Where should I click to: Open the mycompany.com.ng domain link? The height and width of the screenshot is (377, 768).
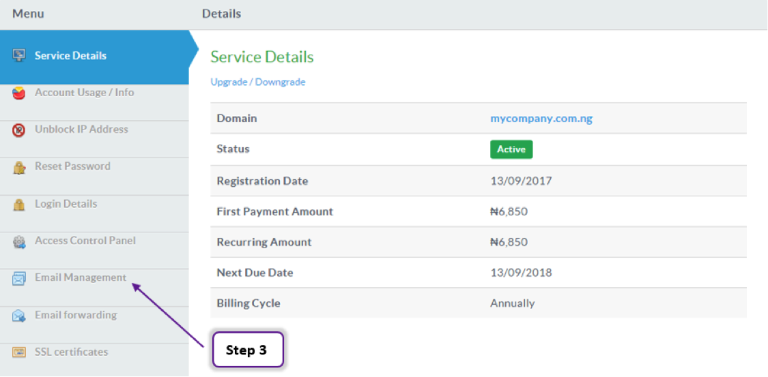coord(541,119)
